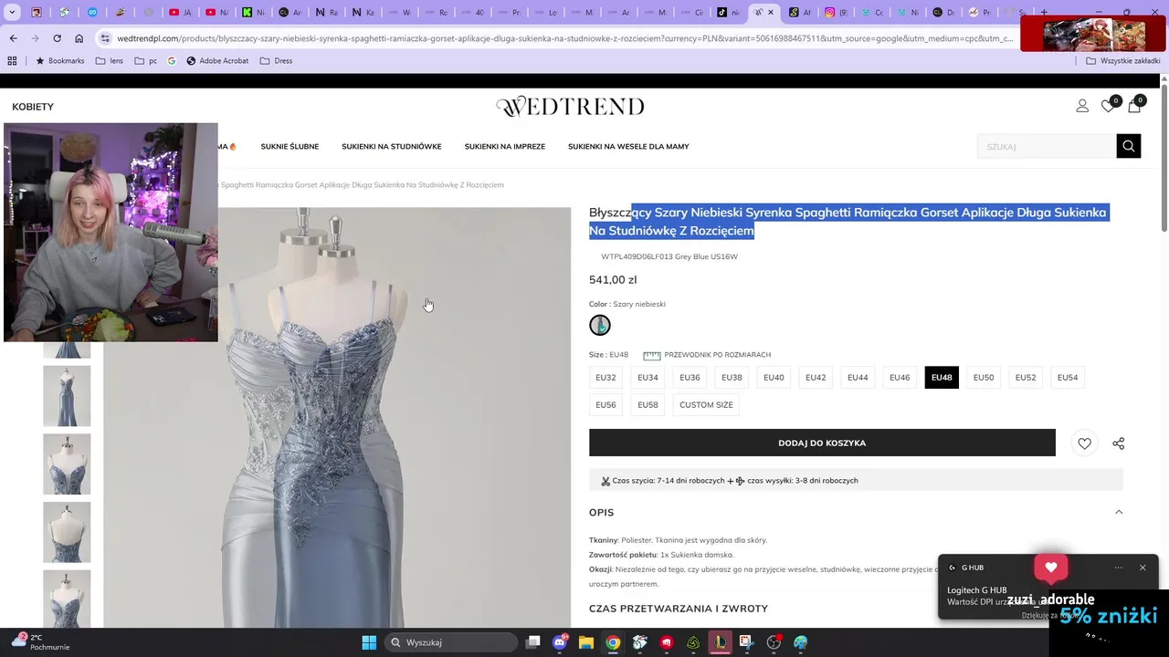
Task: Select the Szary niebieski color swatch
Action: 599,326
